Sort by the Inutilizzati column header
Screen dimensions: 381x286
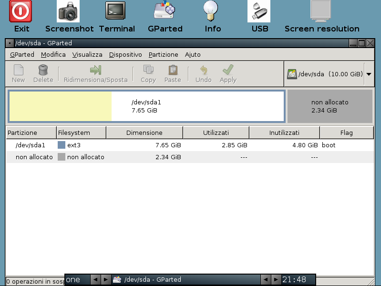[x=284, y=133]
